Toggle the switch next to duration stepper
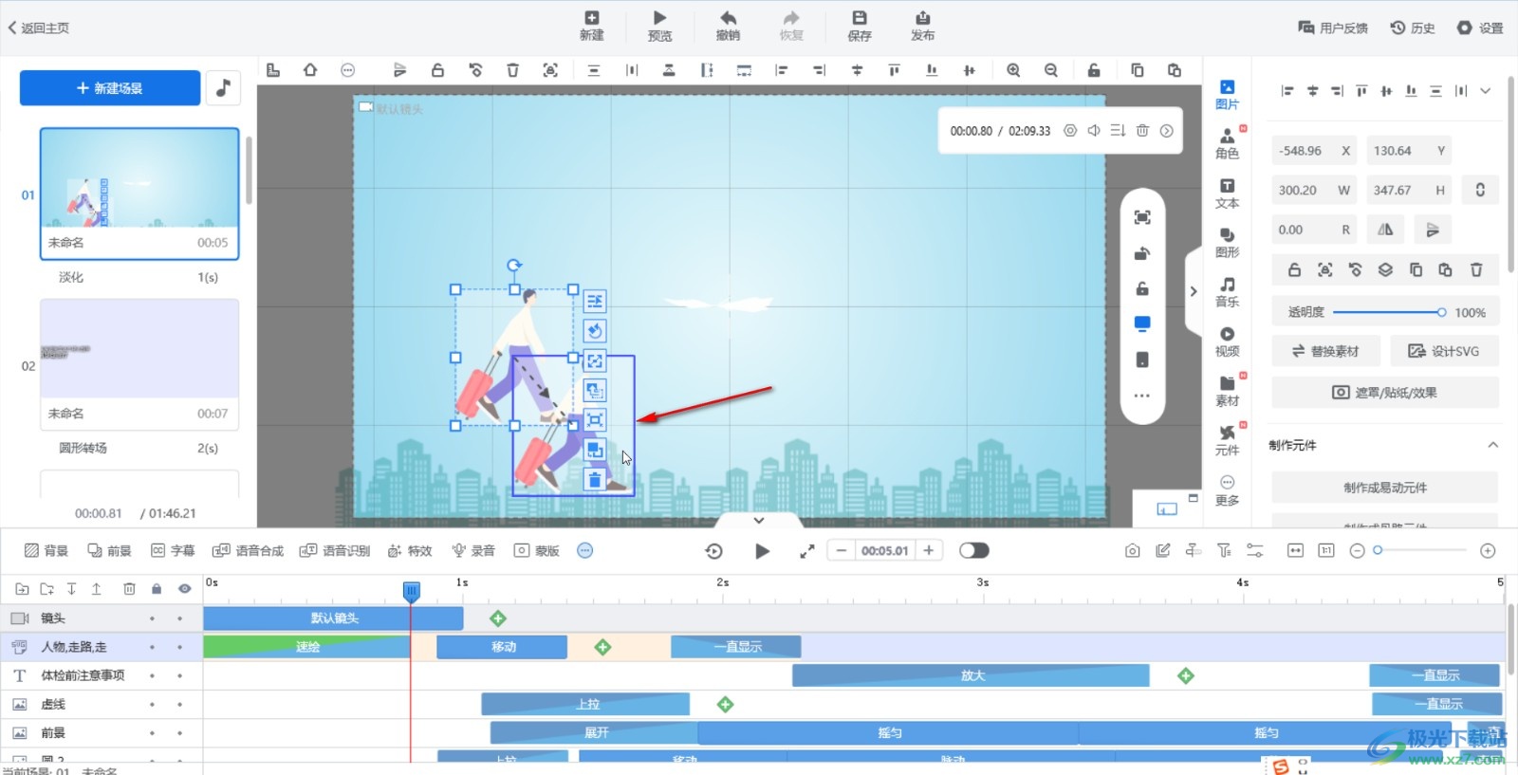The image size is (1518, 775). click(973, 551)
